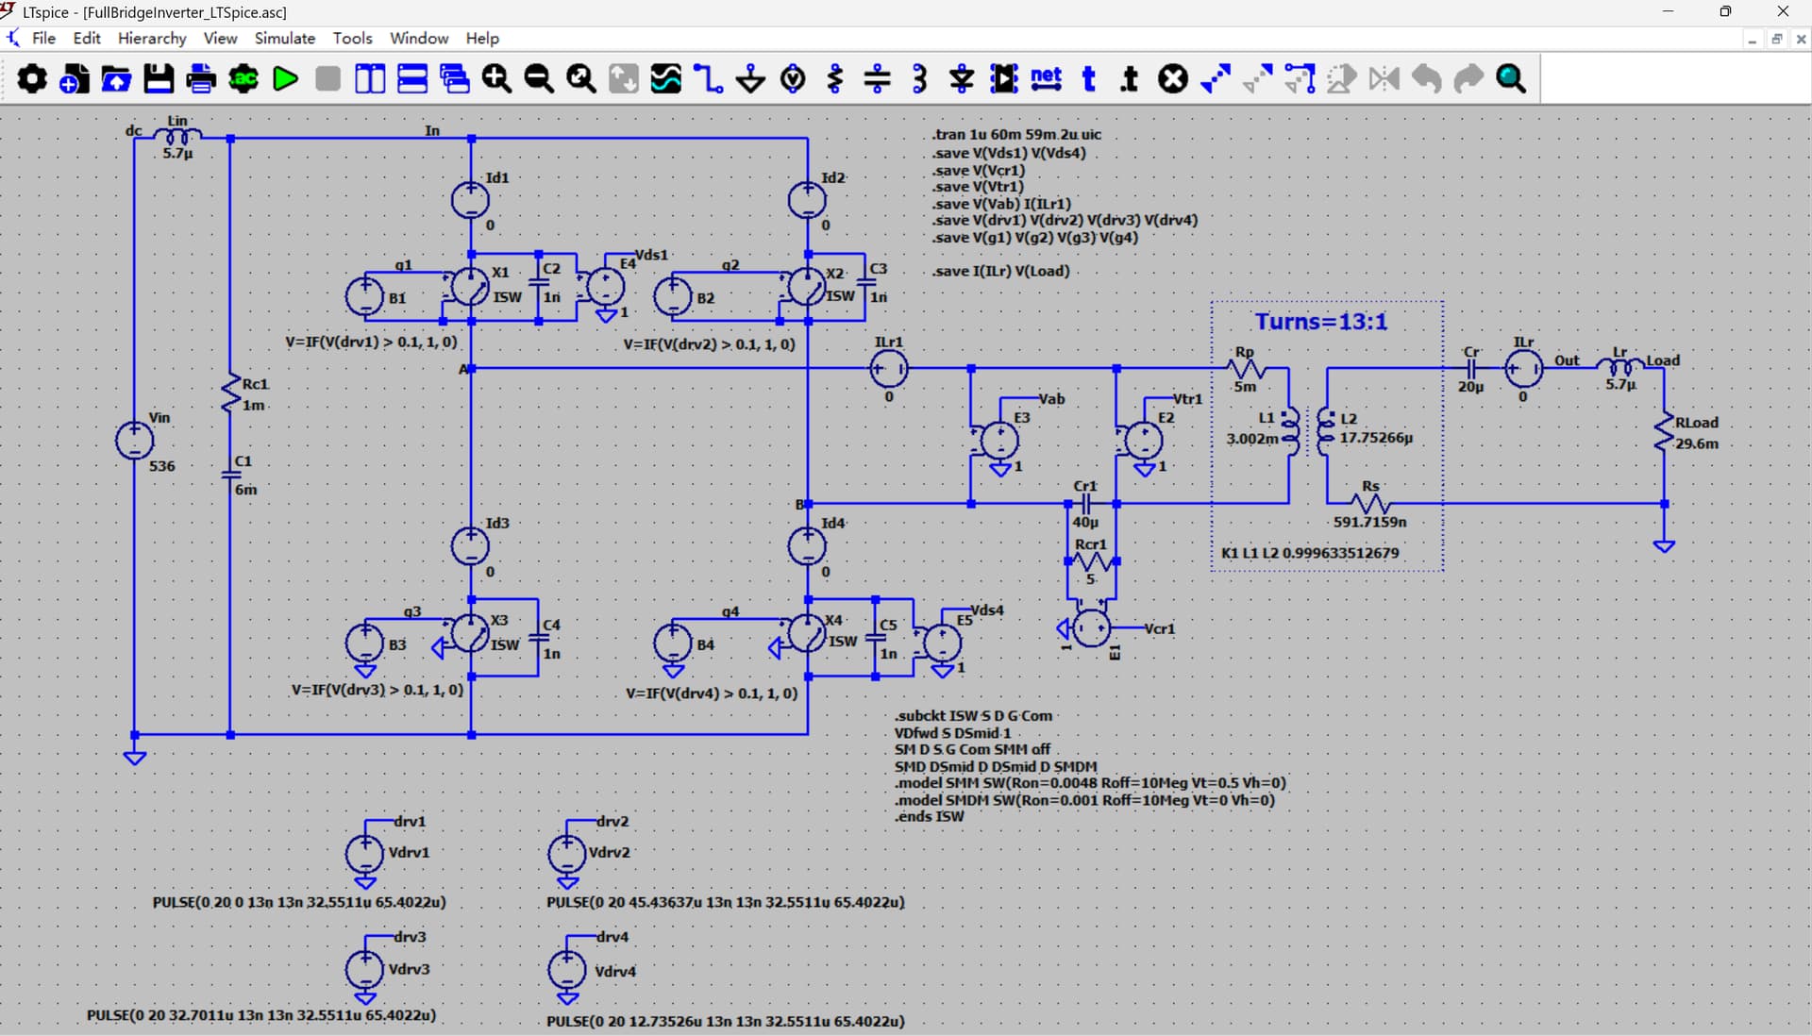Viewport: 1812px width, 1036px height.
Task: Click the Vin voltage source symbol
Action: [x=134, y=441]
